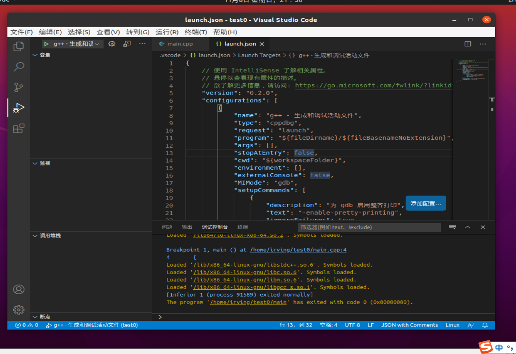Open the 运行(R) menu
Screen dimensions: 516x354
[167, 32]
